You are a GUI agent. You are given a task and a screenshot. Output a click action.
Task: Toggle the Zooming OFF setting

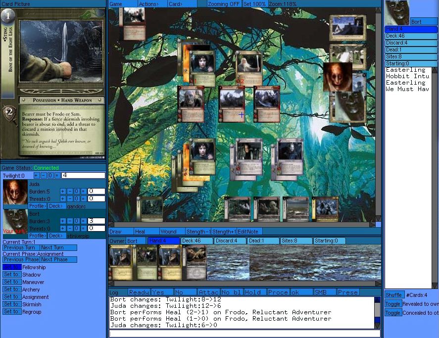[x=223, y=4]
